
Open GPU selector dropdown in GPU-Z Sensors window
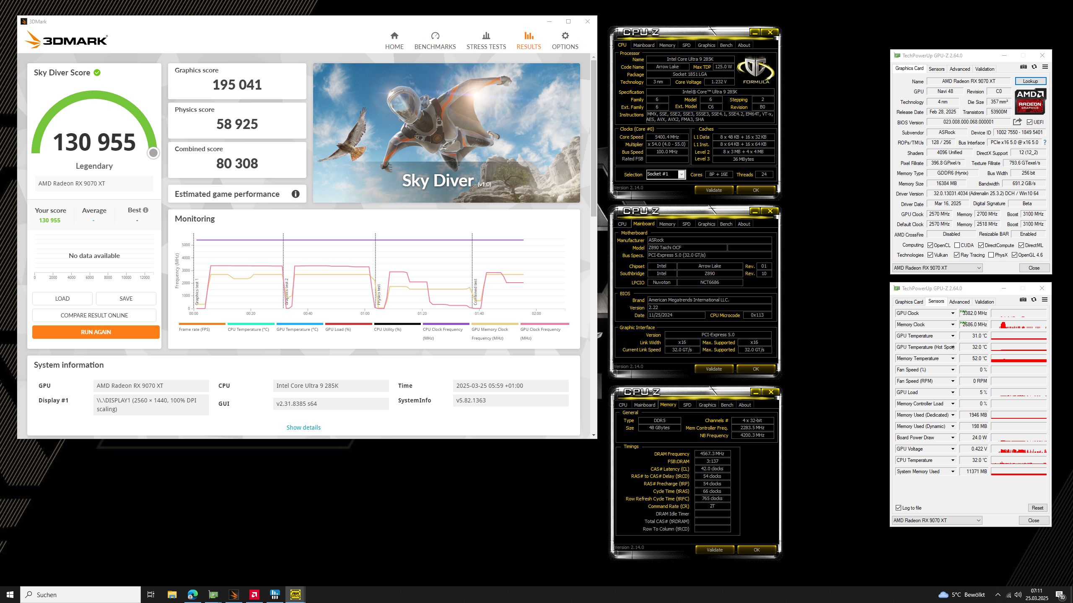(x=937, y=521)
